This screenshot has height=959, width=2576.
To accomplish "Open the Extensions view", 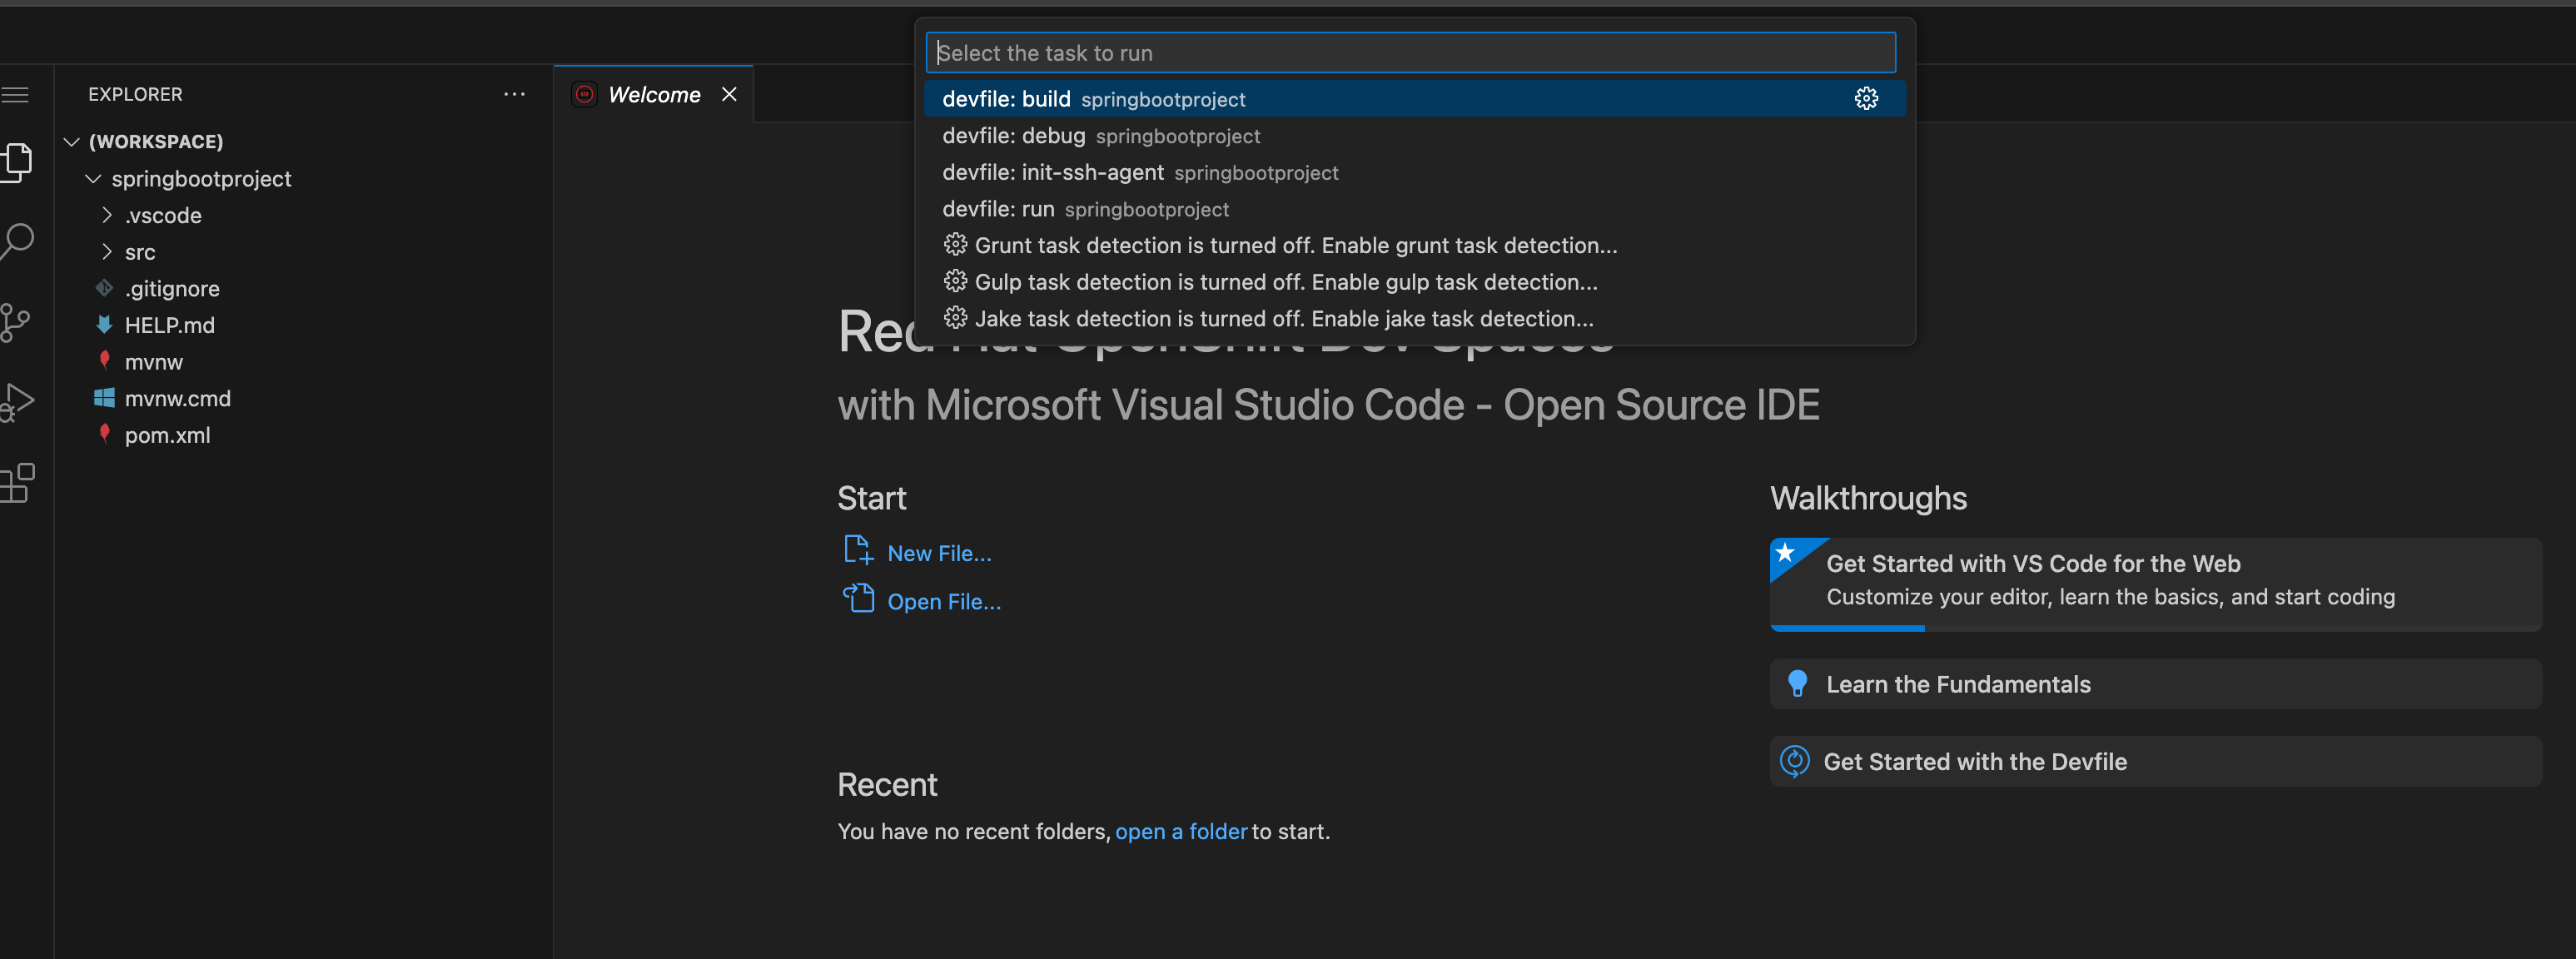I will 17,483.
